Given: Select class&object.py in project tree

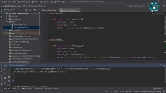Looking at the screenshot, I should tap(20, 25).
